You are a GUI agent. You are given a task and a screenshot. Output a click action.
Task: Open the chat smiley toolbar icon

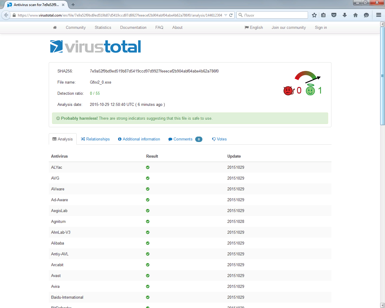pyautogui.click(x=366, y=15)
